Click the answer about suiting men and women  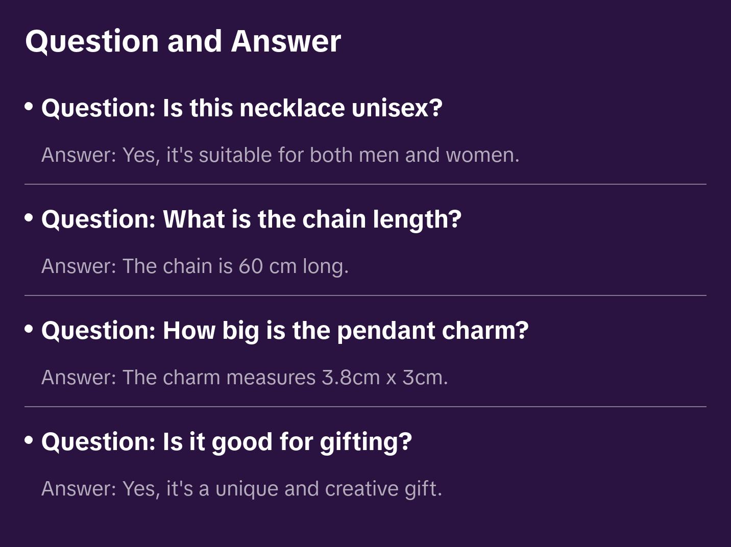click(x=280, y=155)
